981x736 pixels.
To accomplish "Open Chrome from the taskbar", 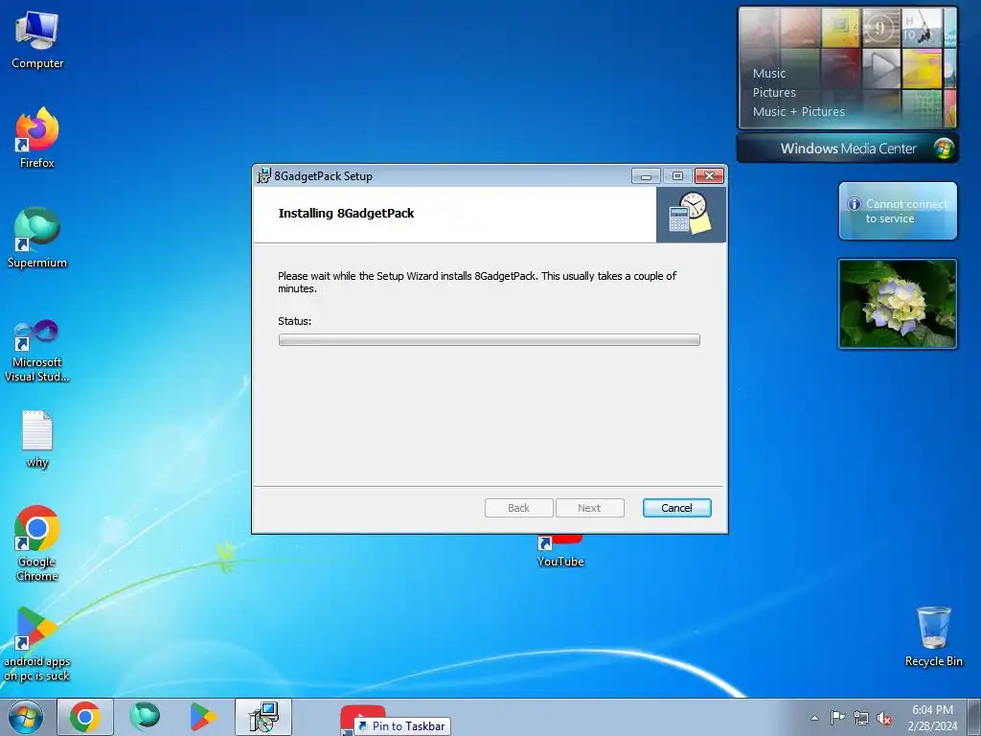I will 85,717.
